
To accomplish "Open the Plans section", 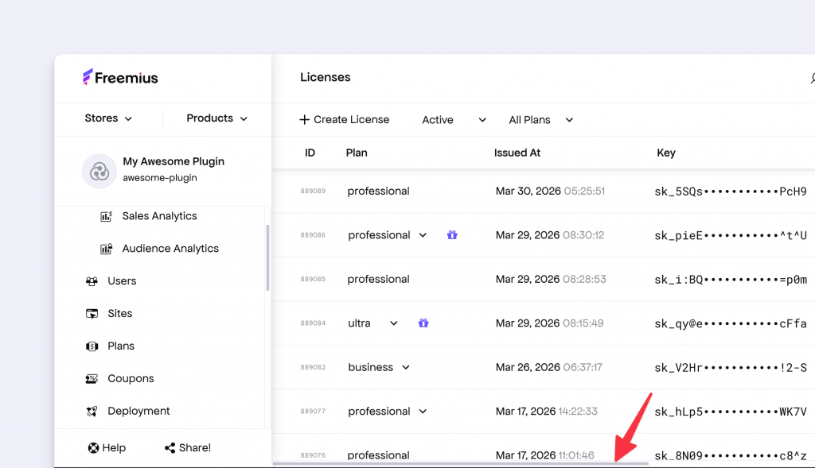I will pyautogui.click(x=122, y=346).
